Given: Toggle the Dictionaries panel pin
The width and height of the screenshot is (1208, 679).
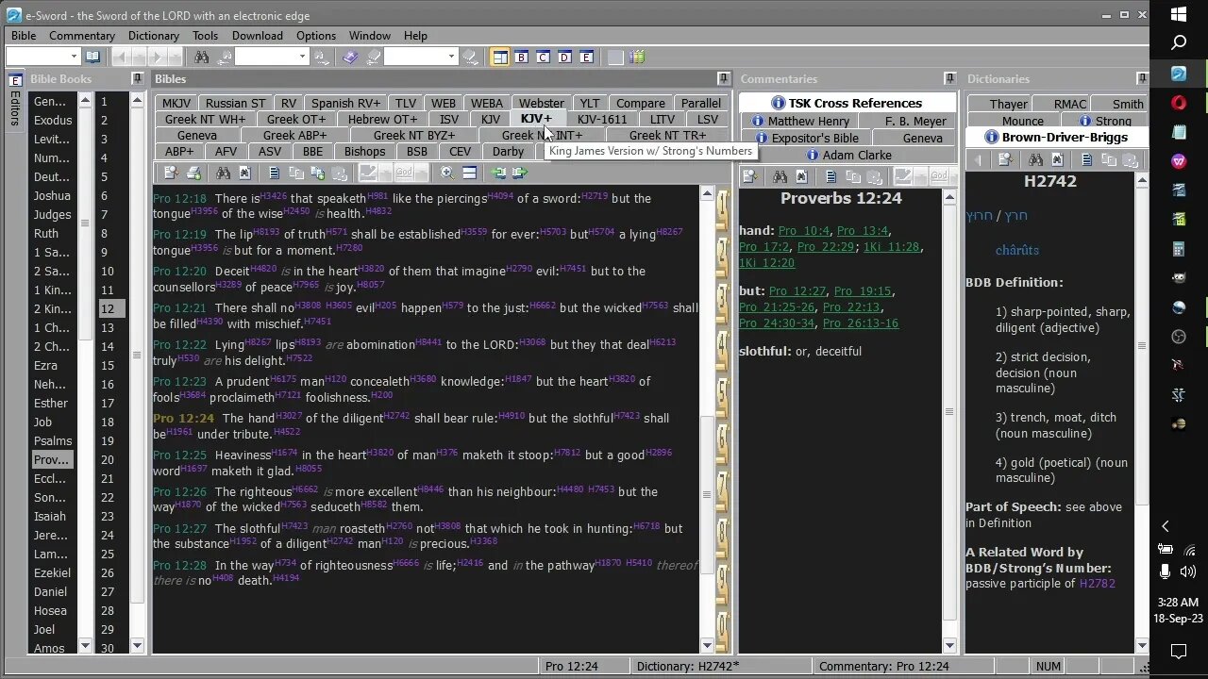Looking at the screenshot, I should (x=1141, y=78).
